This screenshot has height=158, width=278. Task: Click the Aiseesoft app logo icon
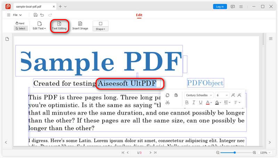coord(8,7)
